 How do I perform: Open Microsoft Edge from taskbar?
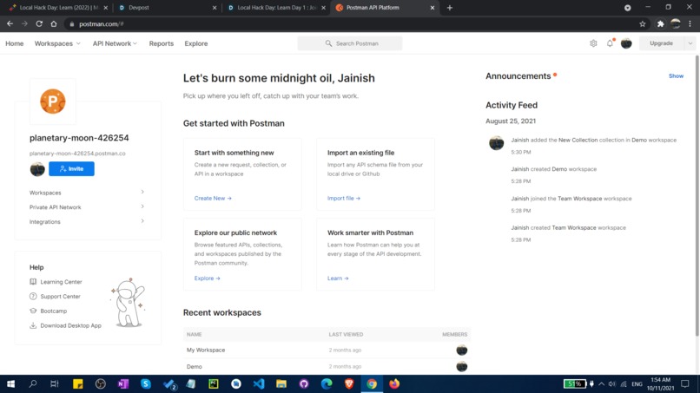point(327,383)
